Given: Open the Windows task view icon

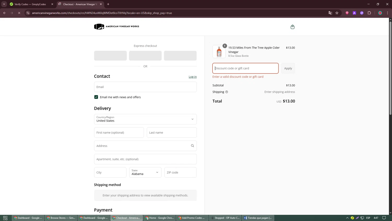Looking at the screenshot, I should (x=5, y=218).
